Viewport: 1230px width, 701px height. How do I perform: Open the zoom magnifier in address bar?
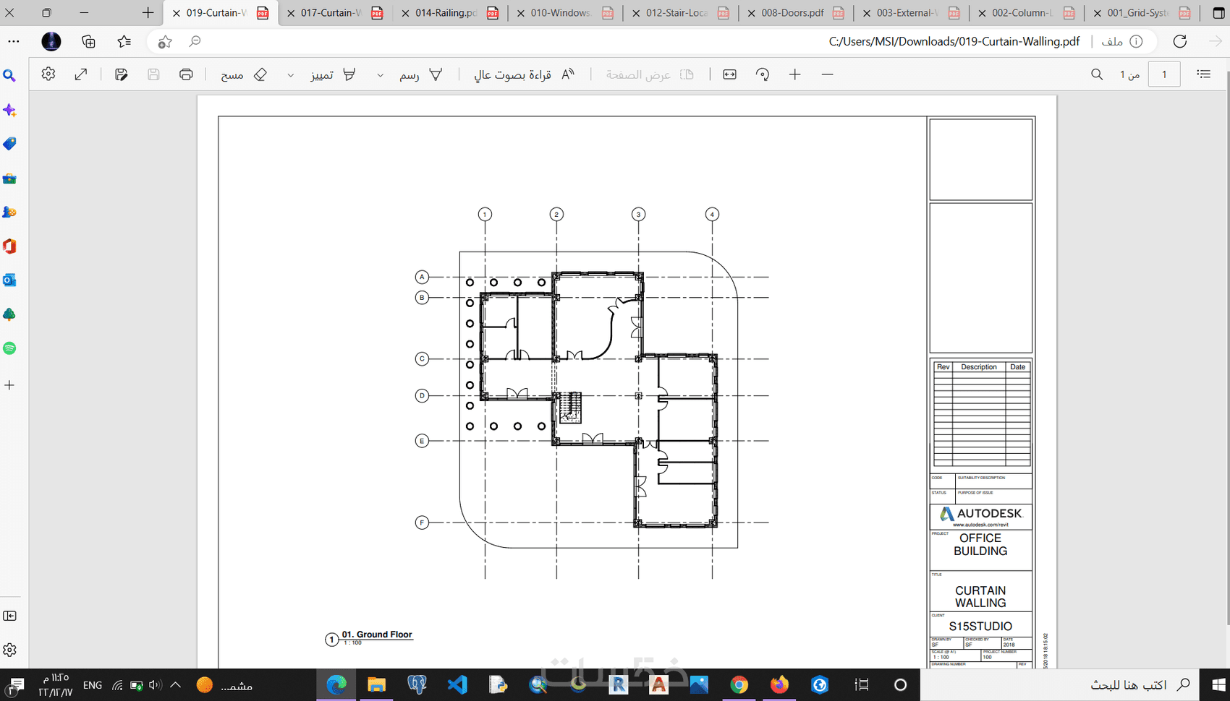195,41
